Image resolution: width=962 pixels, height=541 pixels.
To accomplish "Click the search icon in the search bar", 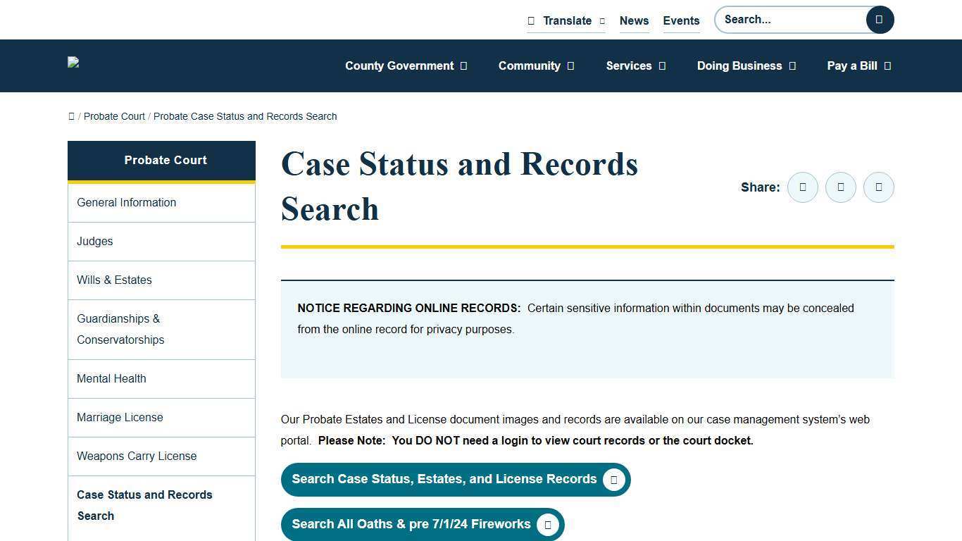I will (x=879, y=19).
